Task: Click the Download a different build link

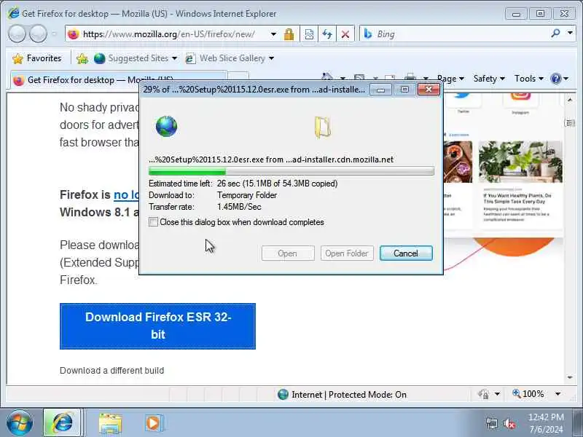Action: click(112, 371)
